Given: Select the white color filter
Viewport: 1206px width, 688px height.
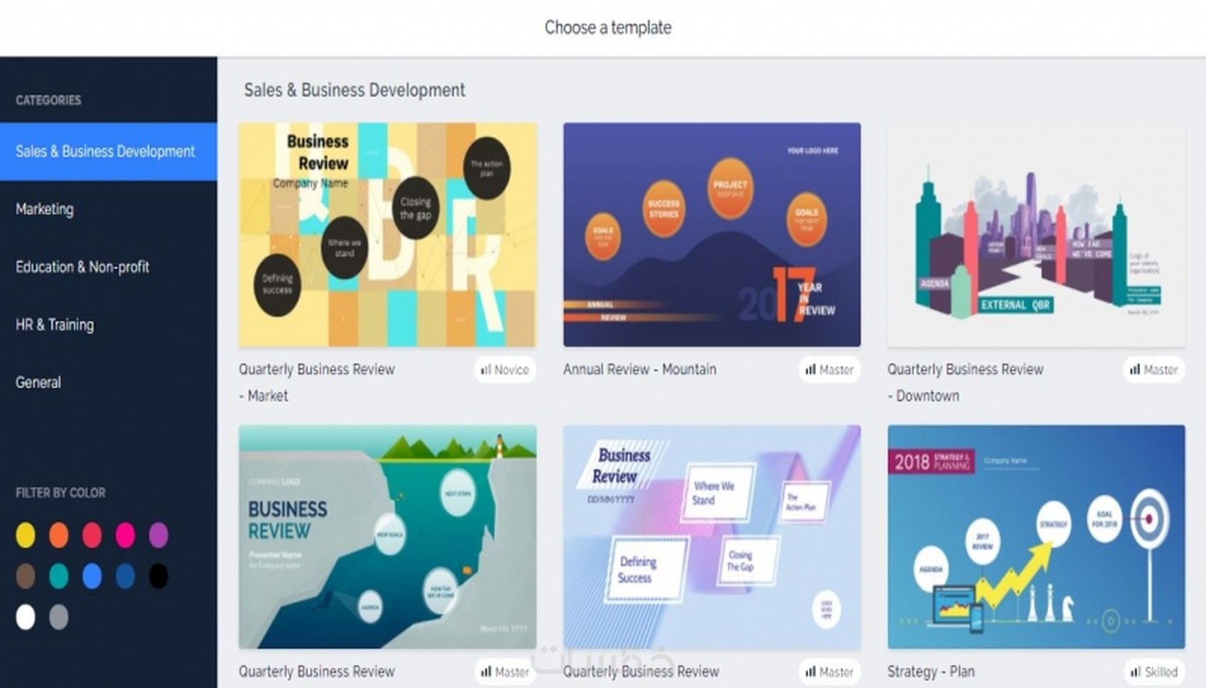Looking at the screenshot, I should point(26,617).
